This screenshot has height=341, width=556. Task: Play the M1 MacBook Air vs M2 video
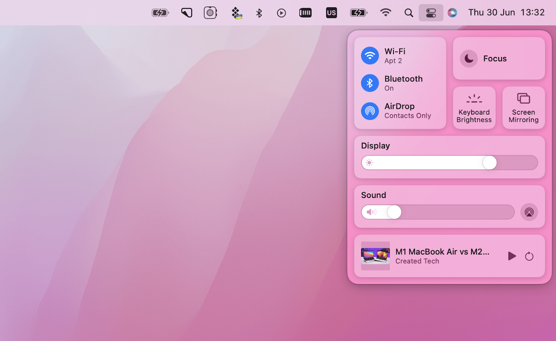pyautogui.click(x=512, y=256)
